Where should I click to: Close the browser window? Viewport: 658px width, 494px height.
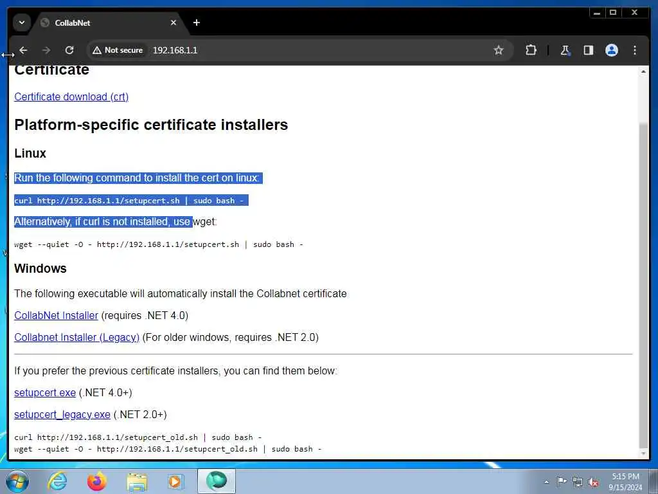point(634,13)
